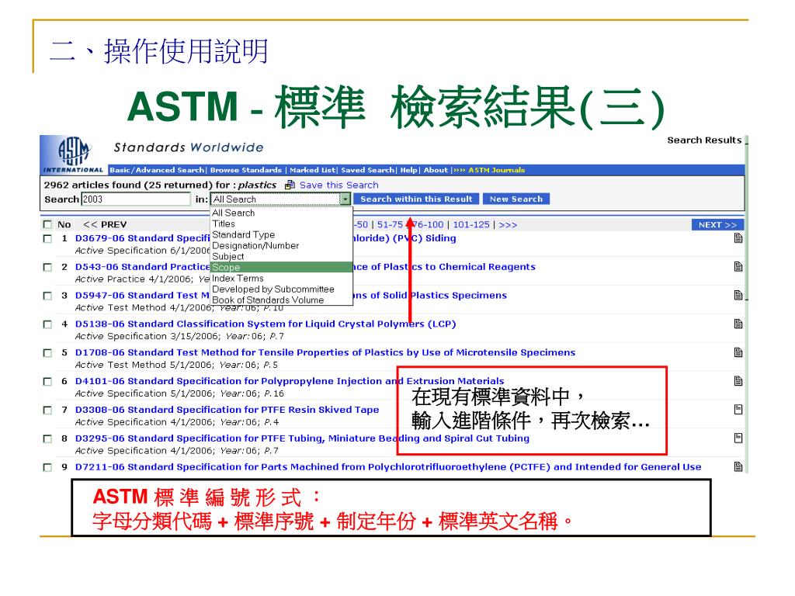Choose All Search in the dropdown list
The width and height of the screenshot is (795, 596).
281,213
